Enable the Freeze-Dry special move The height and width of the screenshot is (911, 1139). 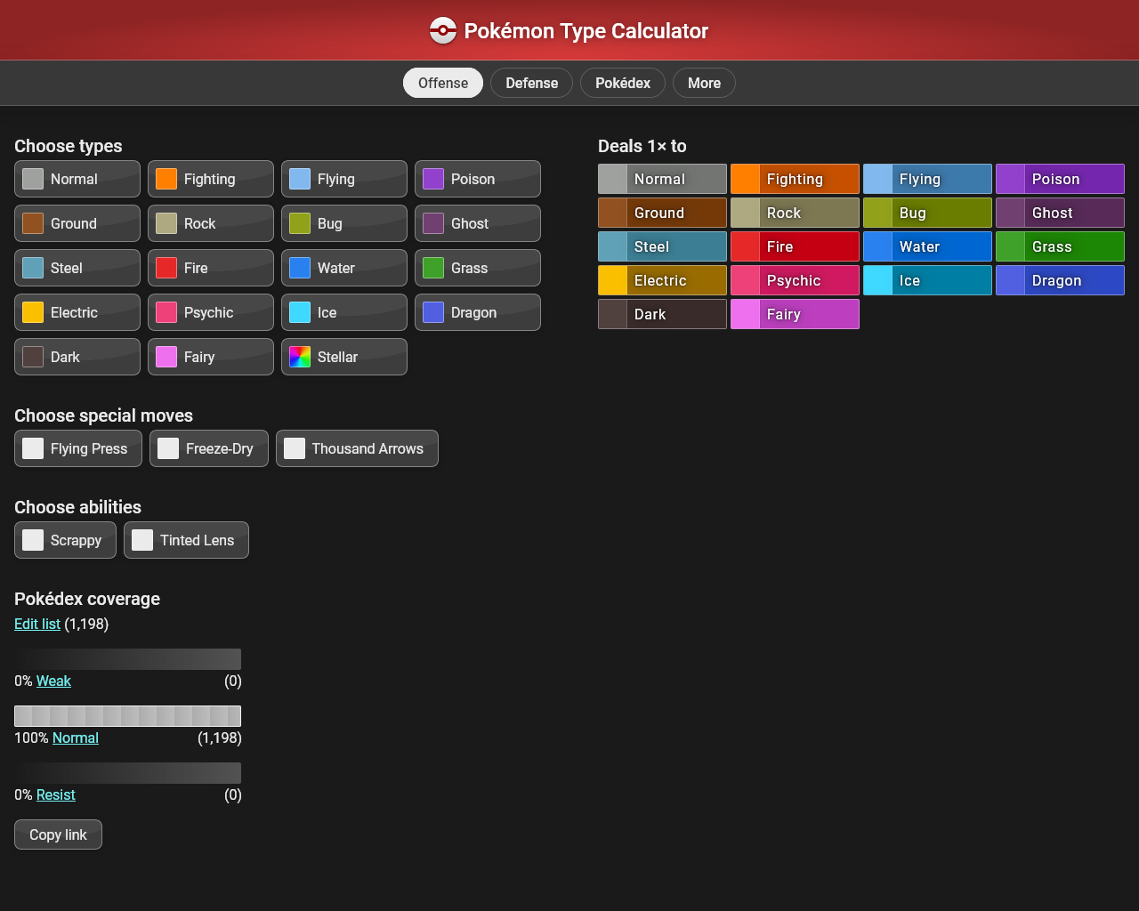pos(209,448)
